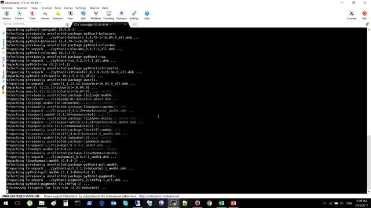Screen dimensions: 371x208
Task: Click the 'Unpacking python3-jmespath' terminal line
Action: 45,29
